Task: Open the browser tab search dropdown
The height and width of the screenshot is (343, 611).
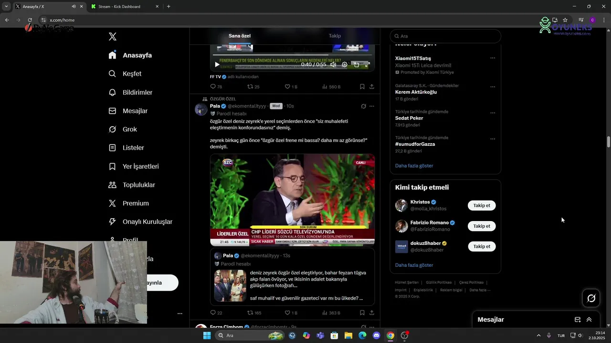Action: click(x=6, y=7)
